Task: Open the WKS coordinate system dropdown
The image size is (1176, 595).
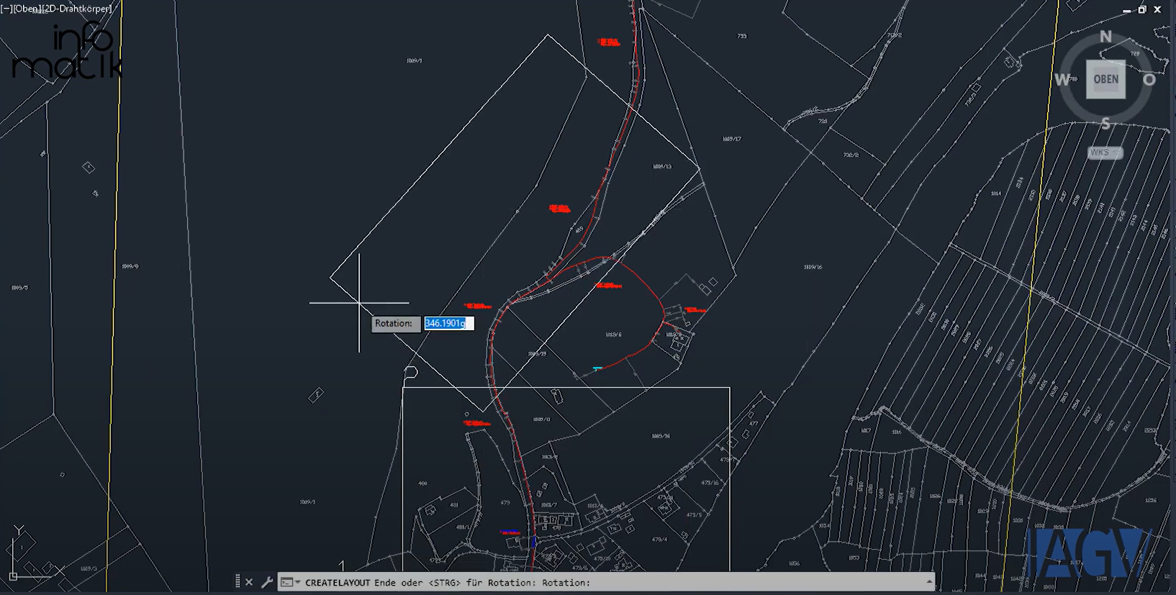Action: tap(1105, 153)
